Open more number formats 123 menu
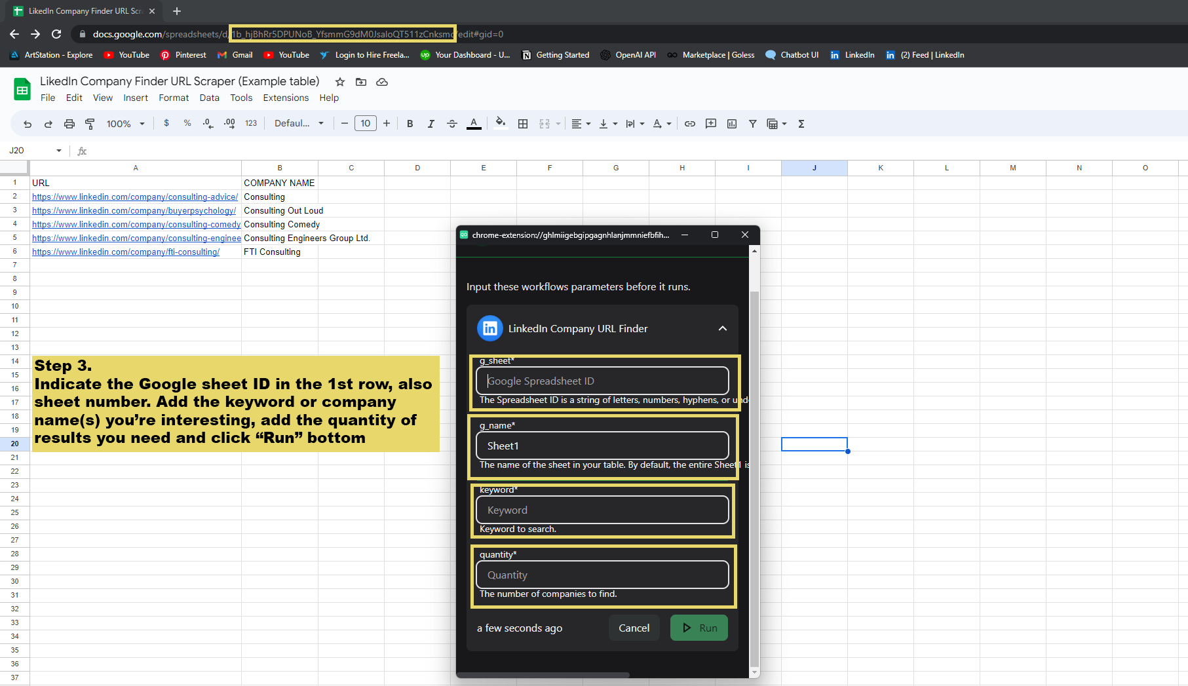 pyautogui.click(x=251, y=123)
